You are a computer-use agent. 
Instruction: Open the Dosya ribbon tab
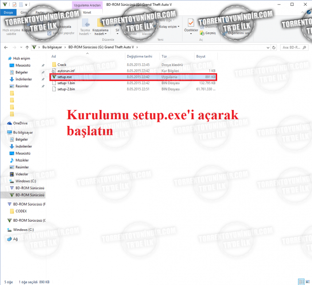(8, 12)
